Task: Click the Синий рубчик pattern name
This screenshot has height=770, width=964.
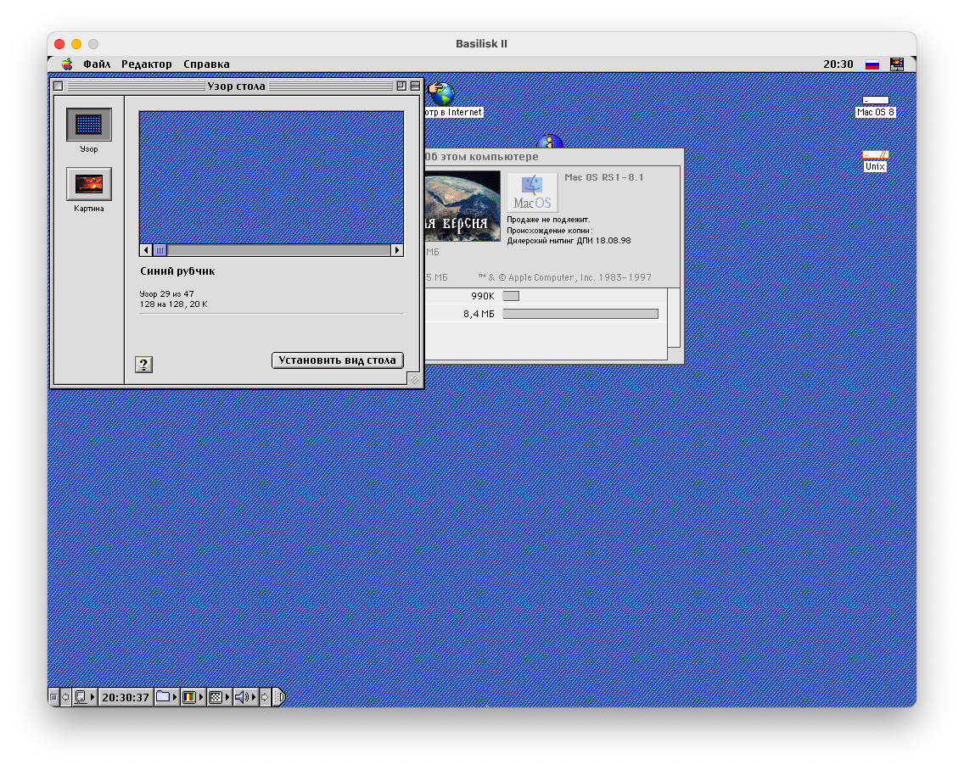Action: [x=177, y=271]
